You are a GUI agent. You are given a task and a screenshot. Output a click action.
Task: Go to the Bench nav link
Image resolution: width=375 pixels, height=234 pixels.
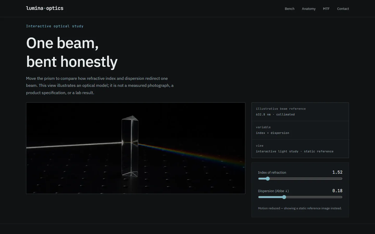pyautogui.click(x=290, y=9)
